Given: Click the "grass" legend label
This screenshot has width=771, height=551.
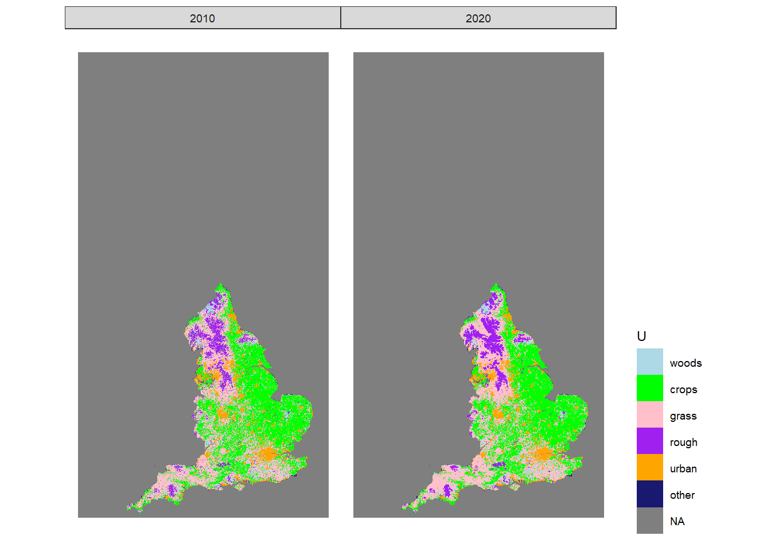Looking at the screenshot, I should click(x=683, y=416).
